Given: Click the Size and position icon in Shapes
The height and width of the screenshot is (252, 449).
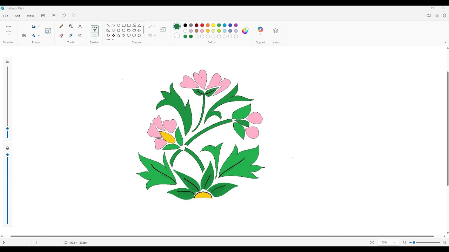Looking at the screenshot, I should pos(163,30).
